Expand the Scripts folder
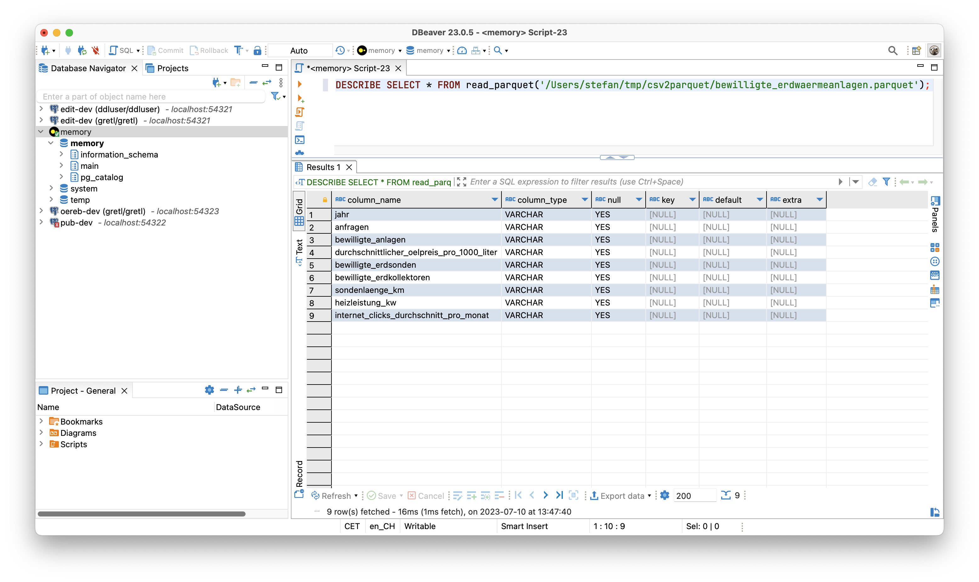Image resolution: width=979 pixels, height=582 pixels. (41, 443)
